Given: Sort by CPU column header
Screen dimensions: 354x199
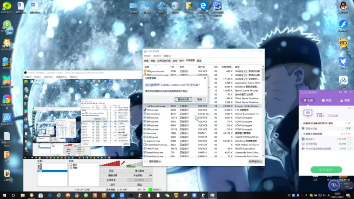Looking at the screenshot, I should [x=215, y=67].
